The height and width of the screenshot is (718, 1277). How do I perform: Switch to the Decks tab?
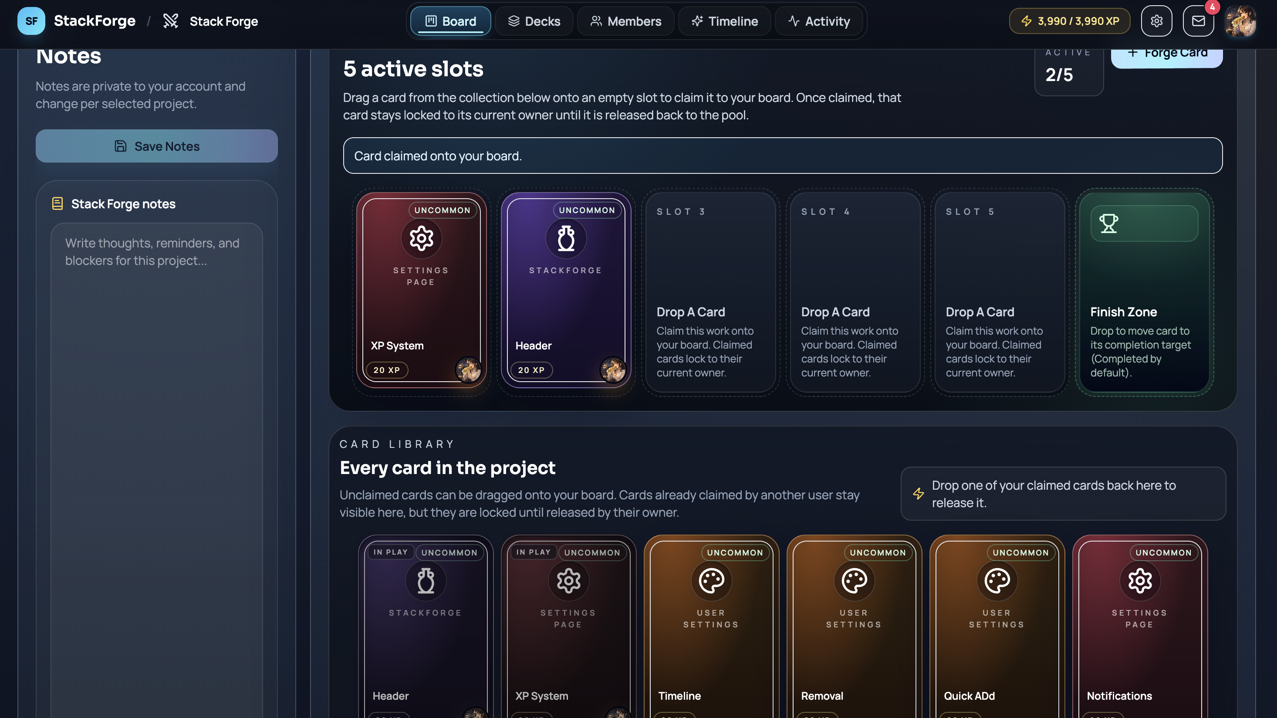[534, 21]
